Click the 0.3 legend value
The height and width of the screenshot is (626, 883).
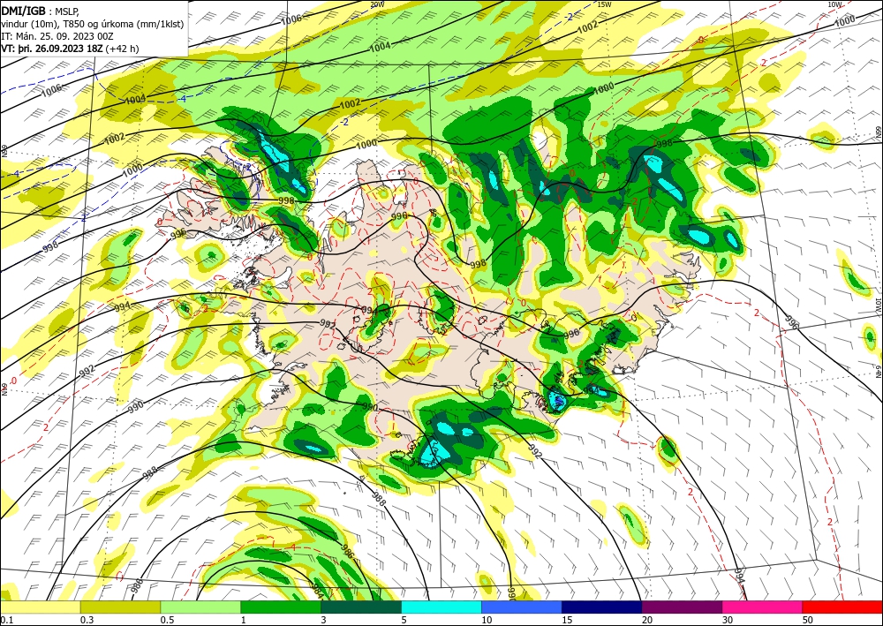[87, 620]
